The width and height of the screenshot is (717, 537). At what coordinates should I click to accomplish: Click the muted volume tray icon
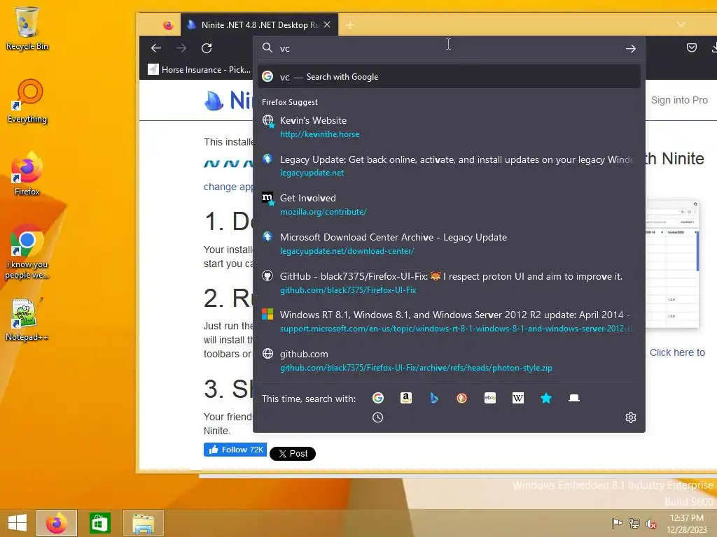pyautogui.click(x=650, y=524)
